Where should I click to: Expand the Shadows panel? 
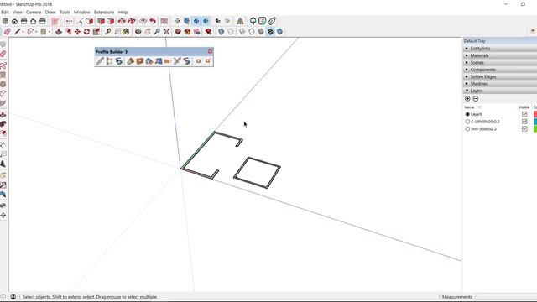[500, 84]
